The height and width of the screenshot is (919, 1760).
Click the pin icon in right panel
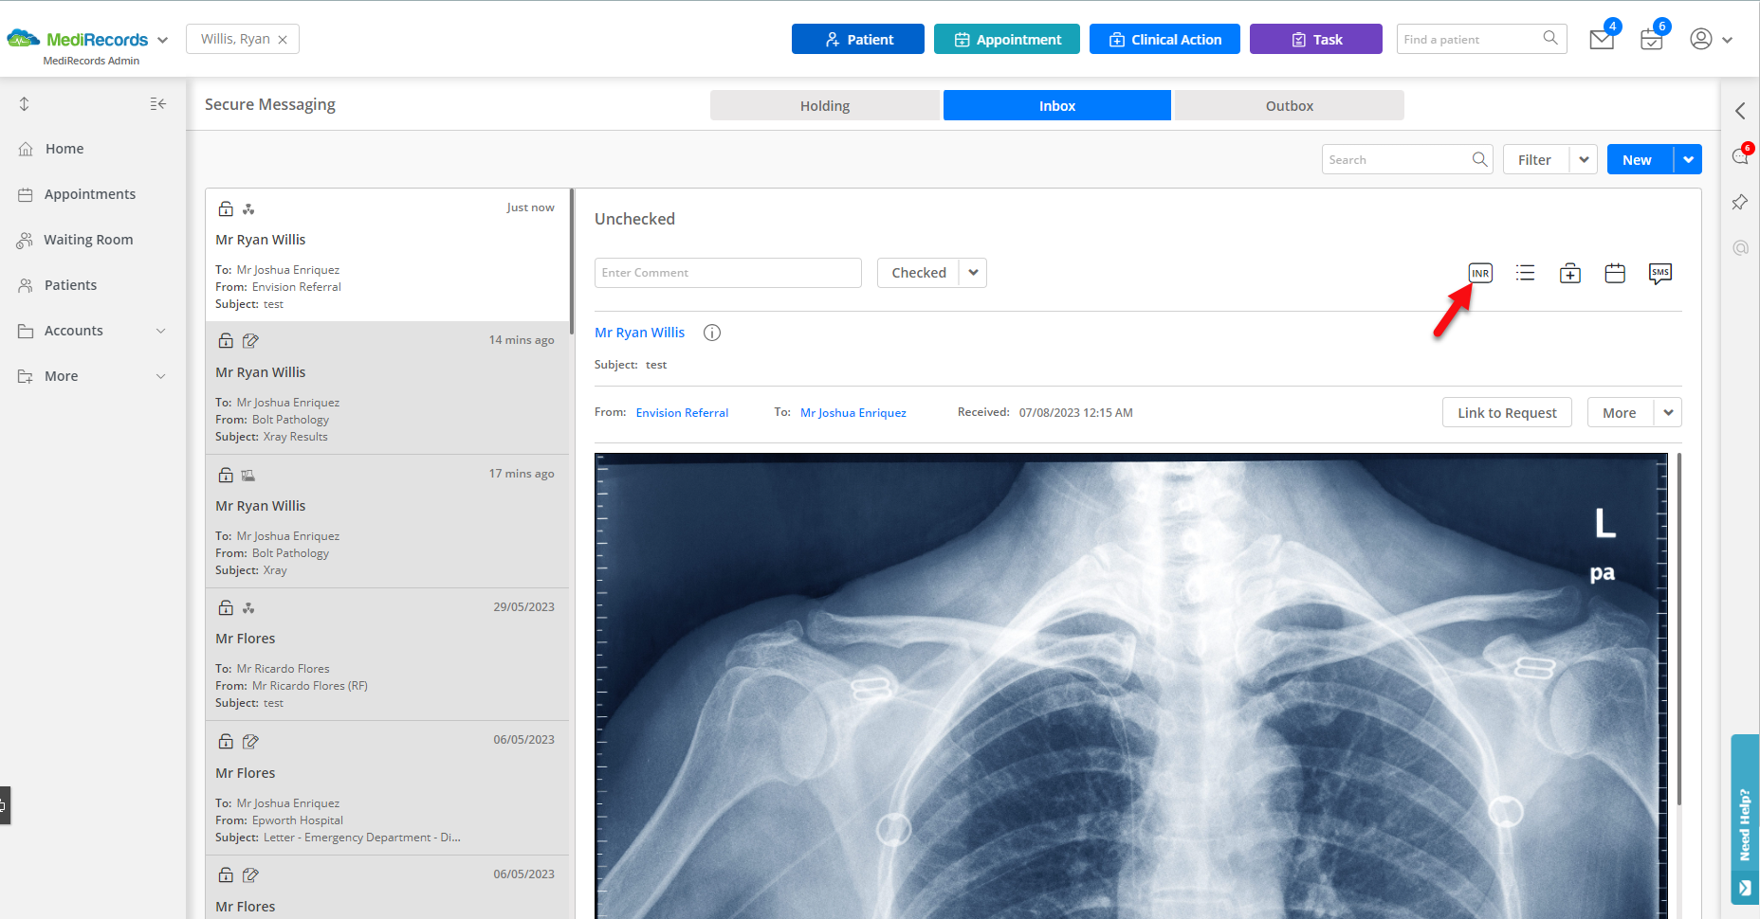point(1740,202)
